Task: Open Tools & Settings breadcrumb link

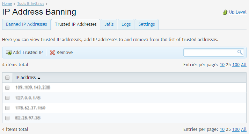Action: pos(31,3)
